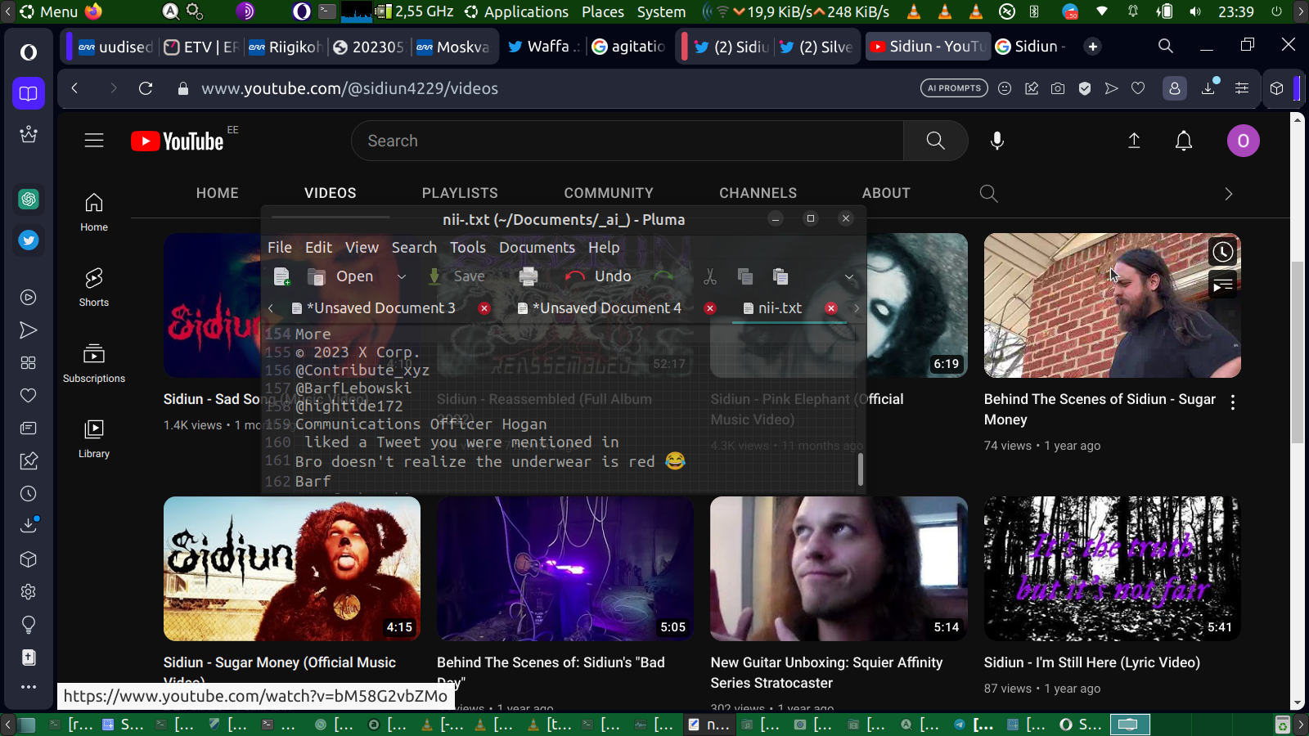Open the PLAYLISTS tab on channel
Viewport: 1309px width, 736px height.
point(460,193)
